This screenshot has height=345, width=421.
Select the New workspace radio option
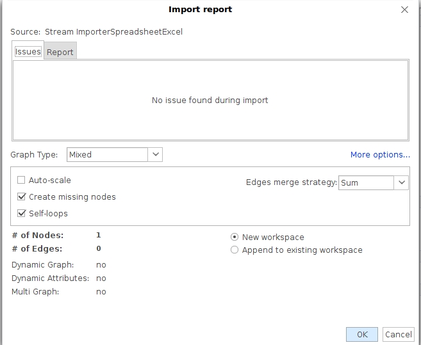click(x=235, y=237)
